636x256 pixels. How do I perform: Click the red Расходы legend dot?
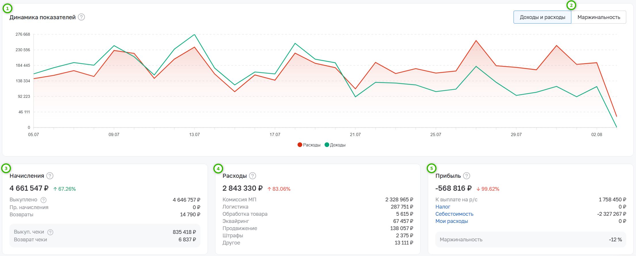(x=300, y=145)
